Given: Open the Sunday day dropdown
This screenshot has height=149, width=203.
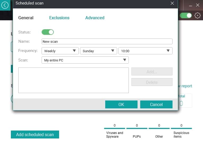Looking at the screenshot, I should click(99, 51).
